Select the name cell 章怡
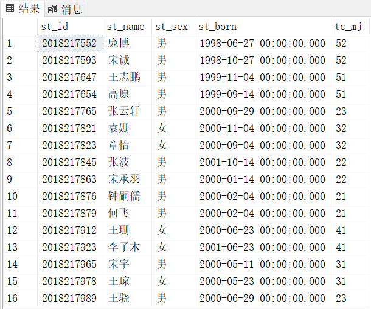The image size is (371, 309). 127,146
